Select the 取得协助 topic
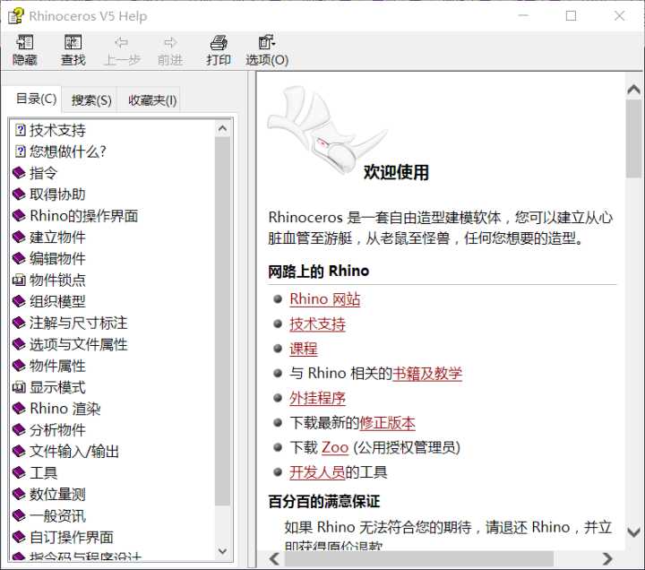 click(57, 194)
